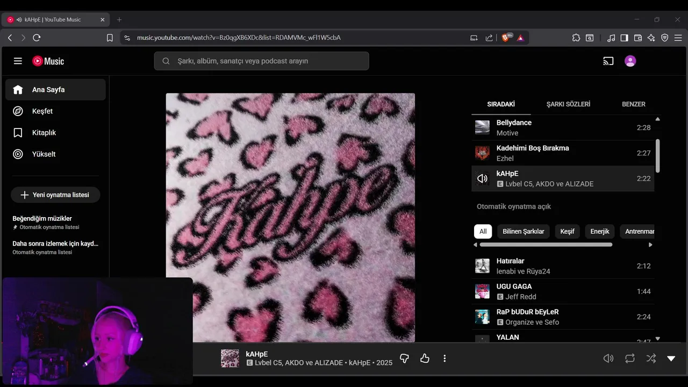Open Beğendiğim müzikler playlist

coord(55,223)
